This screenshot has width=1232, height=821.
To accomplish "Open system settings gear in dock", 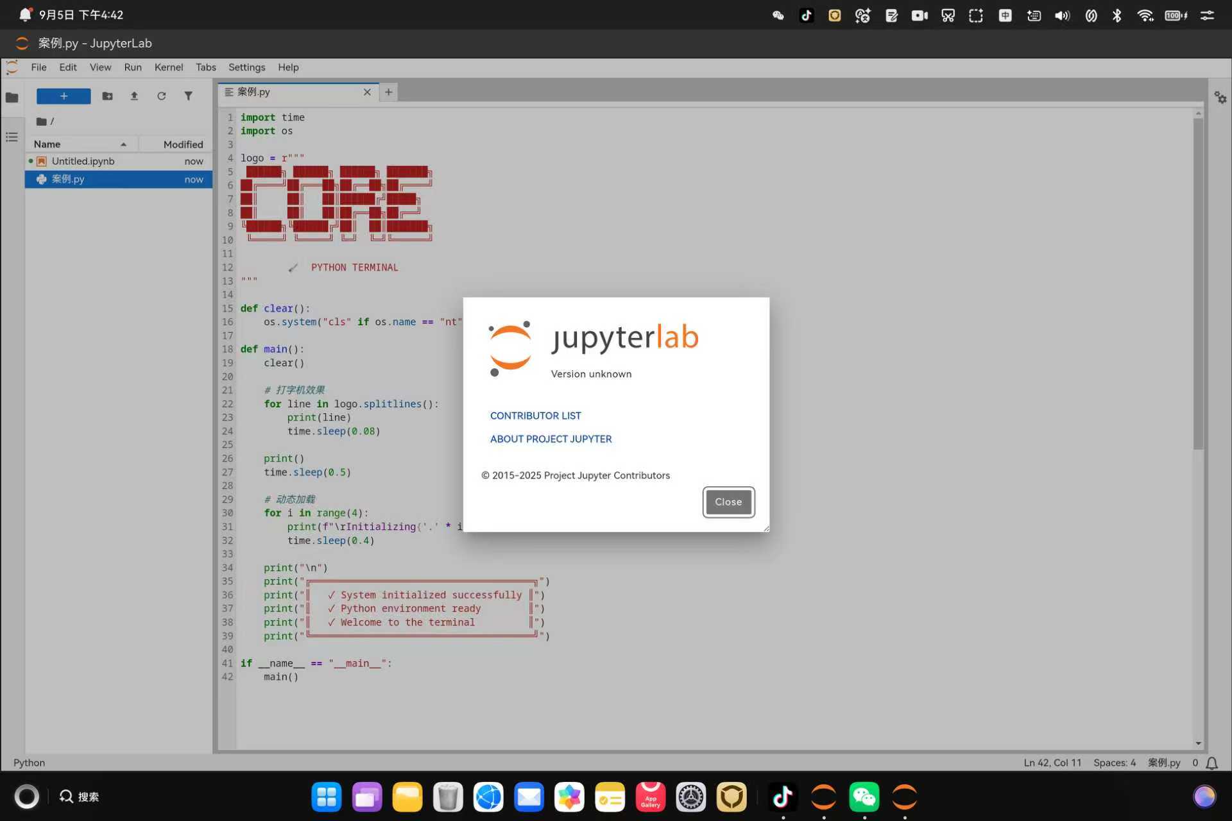I will tap(690, 797).
